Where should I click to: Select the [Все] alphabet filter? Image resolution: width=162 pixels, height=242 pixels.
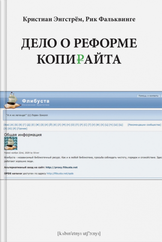click(x=7, y=125)
